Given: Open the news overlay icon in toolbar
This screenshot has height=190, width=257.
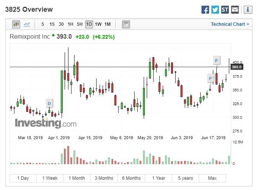Looking at the screenshot, I should [x=126, y=25].
